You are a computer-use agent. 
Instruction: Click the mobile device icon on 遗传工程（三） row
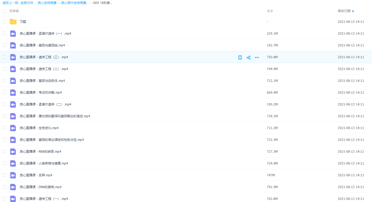coord(240,57)
